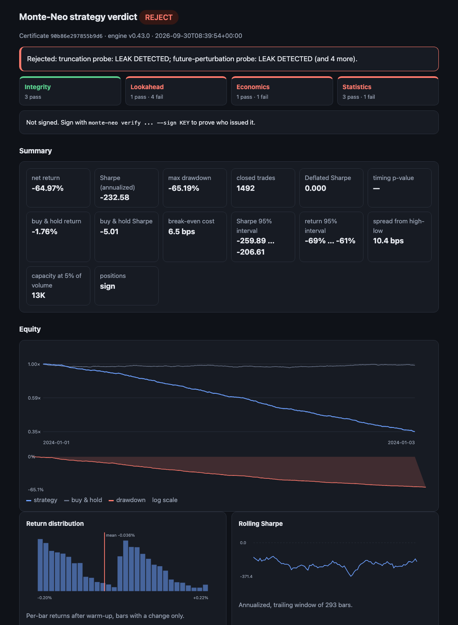Click the 2024-01-03 axis date label
This screenshot has width=458, height=625.
(401, 442)
